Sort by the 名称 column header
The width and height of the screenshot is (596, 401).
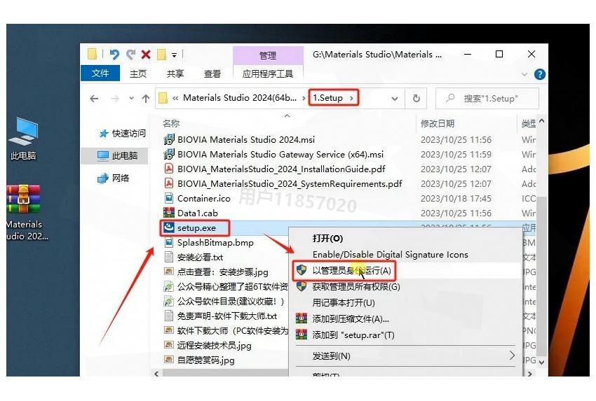pos(171,123)
